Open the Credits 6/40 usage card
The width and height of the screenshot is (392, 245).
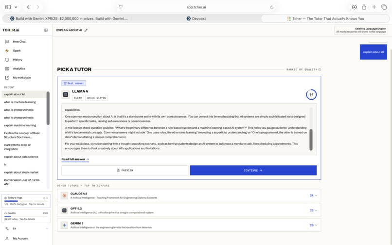pos(26,216)
